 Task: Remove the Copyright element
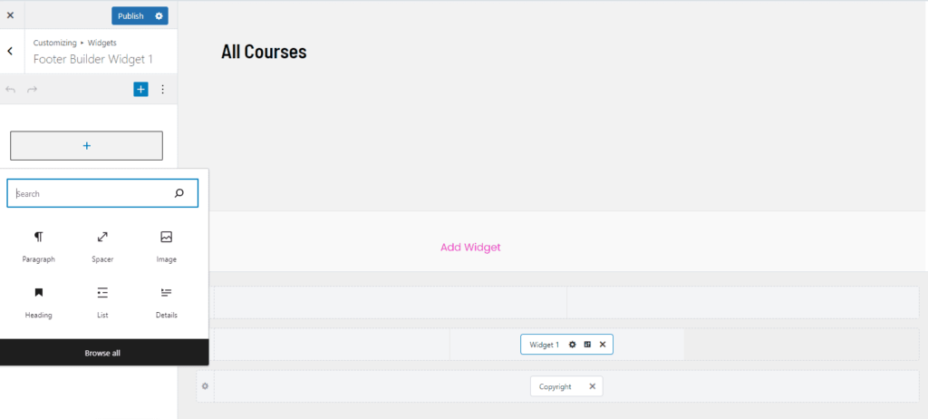pyautogui.click(x=593, y=386)
